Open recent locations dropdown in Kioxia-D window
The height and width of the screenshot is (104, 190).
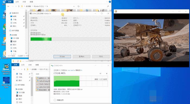pos(16,6)
